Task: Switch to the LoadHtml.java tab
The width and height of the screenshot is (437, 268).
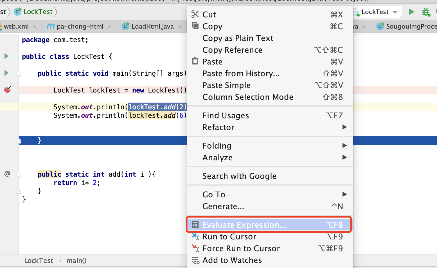Action: 154,26
